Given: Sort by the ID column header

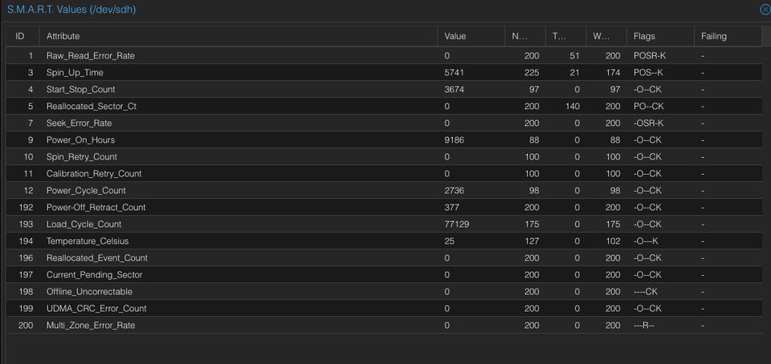Looking at the screenshot, I should pyautogui.click(x=22, y=36).
